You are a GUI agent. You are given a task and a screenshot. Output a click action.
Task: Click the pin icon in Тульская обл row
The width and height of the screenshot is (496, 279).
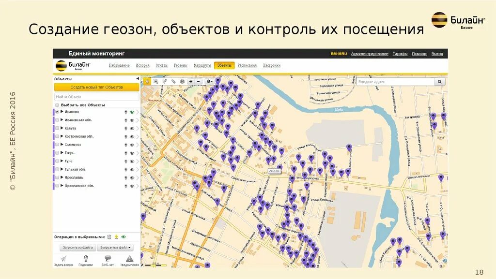click(x=126, y=170)
